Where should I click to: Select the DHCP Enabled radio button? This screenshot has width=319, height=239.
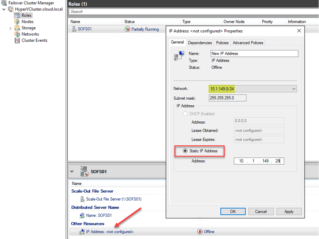(185, 114)
